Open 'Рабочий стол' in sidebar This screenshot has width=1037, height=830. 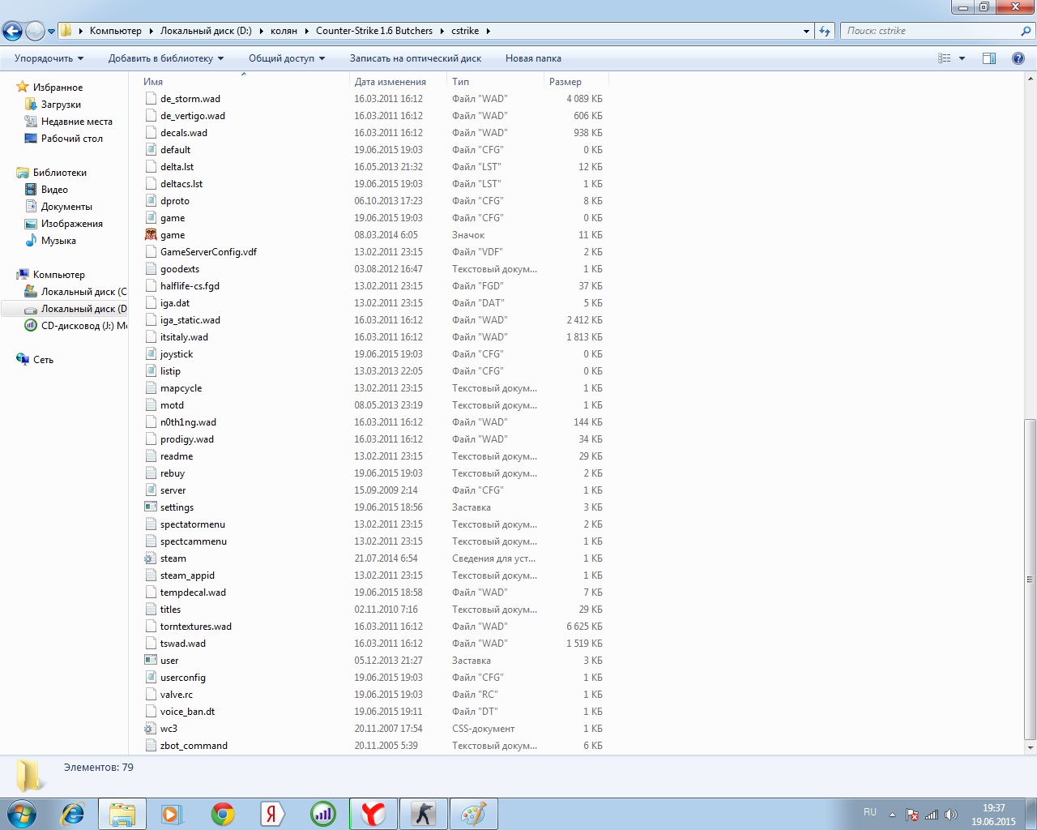pyautogui.click(x=71, y=139)
